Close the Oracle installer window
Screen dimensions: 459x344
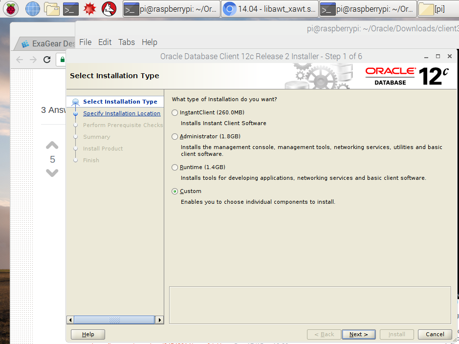pyautogui.click(x=450, y=56)
